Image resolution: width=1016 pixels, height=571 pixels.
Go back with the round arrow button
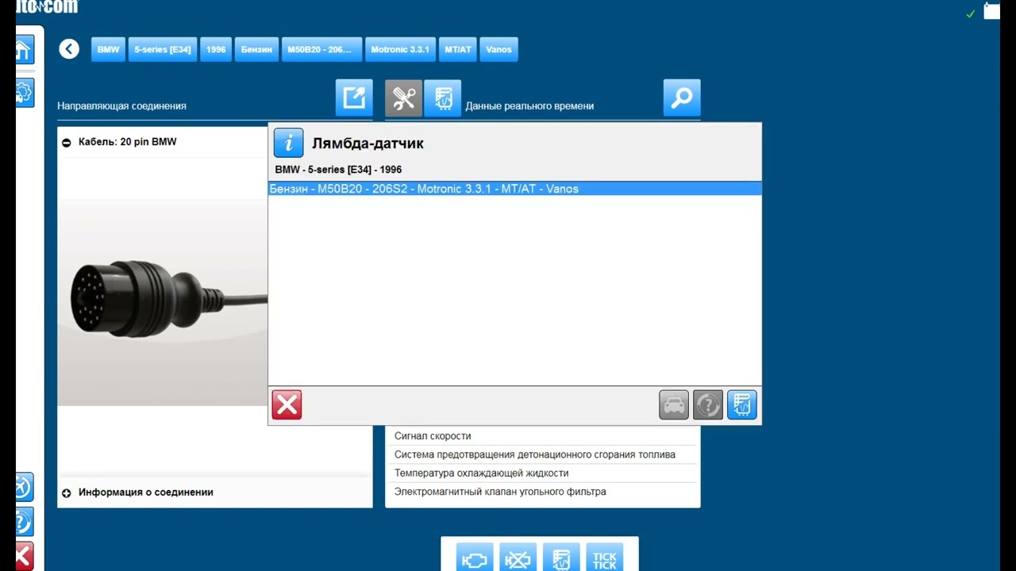[69, 49]
